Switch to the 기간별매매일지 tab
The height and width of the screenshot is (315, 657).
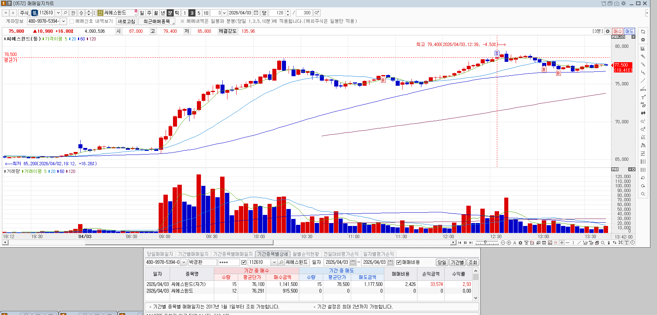point(193,254)
